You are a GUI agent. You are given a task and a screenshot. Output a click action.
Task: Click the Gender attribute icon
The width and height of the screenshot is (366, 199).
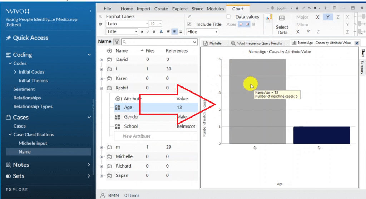(118, 117)
